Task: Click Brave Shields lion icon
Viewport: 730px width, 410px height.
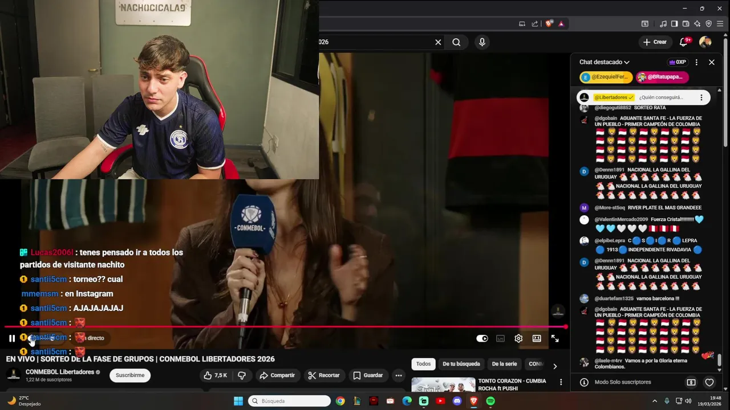Action: click(x=549, y=24)
